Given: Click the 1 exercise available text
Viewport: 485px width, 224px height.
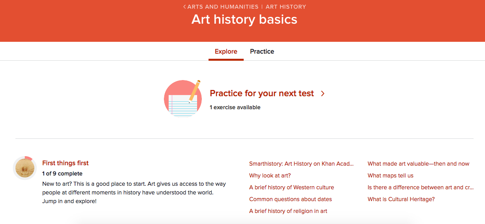Looking at the screenshot, I should point(235,107).
